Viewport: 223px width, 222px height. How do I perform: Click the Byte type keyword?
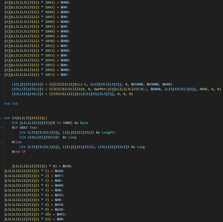click(84, 123)
